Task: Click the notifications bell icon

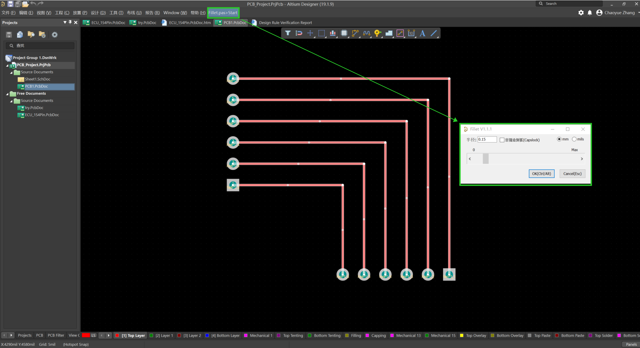Action: [x=590, y=13]
